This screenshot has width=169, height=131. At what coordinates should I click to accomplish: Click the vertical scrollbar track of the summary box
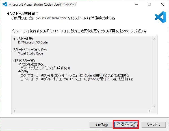pyautogui.click(x=154, y=73)
